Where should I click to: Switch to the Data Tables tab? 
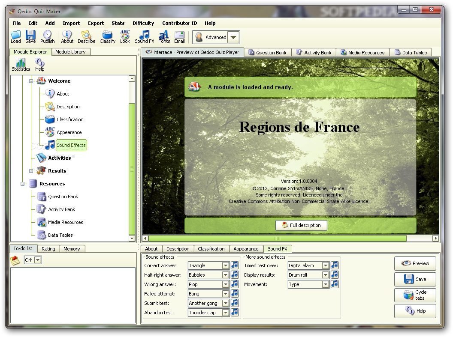tap(411, 53)
